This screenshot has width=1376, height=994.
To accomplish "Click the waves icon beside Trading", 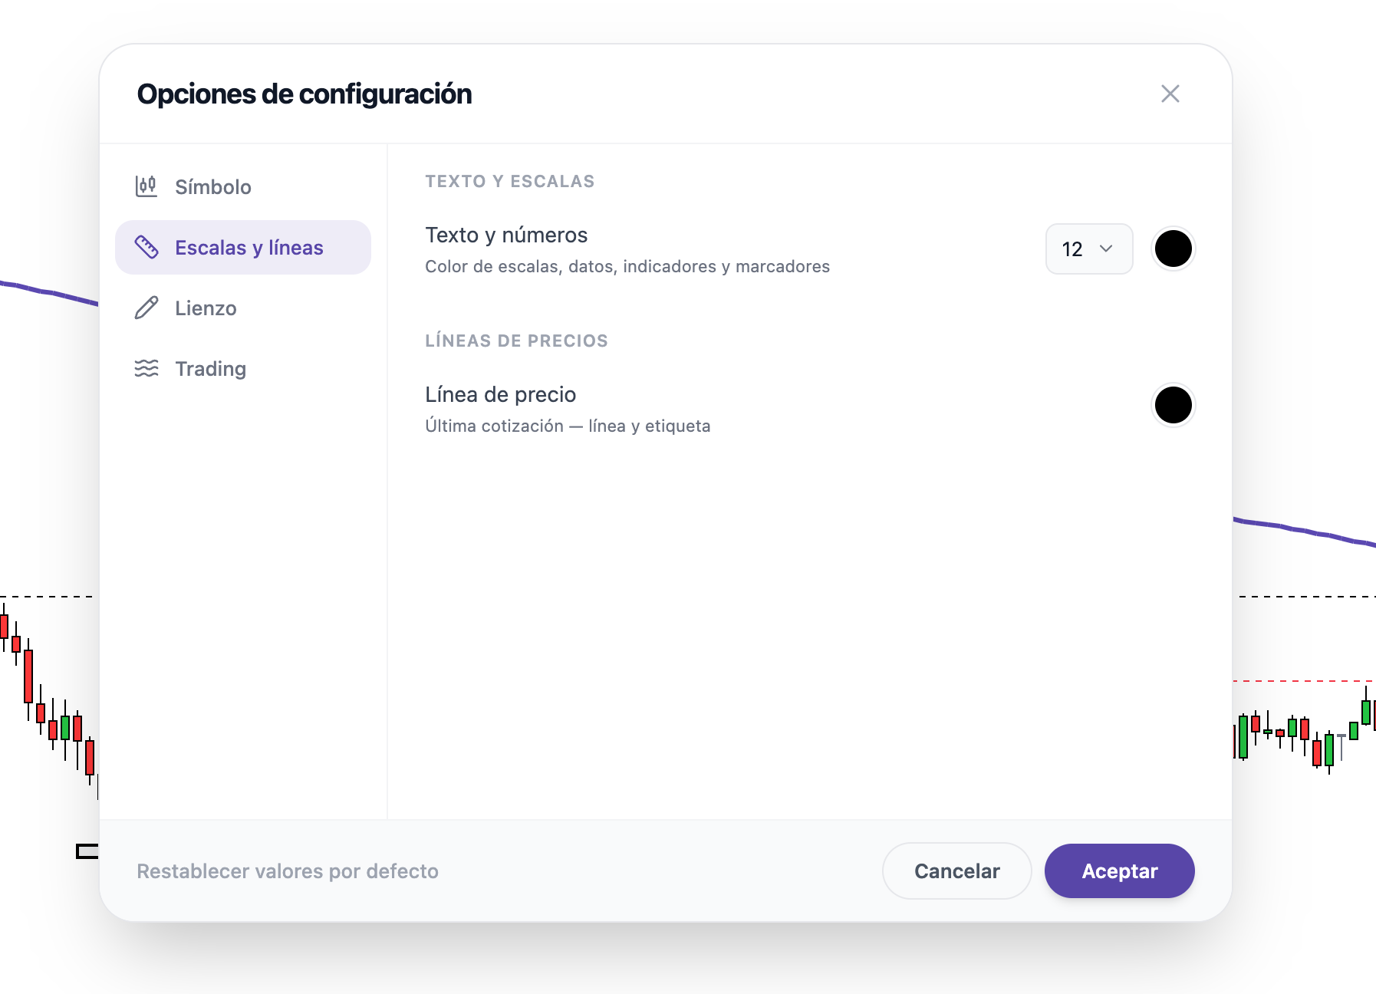I will click(x=146, y=368).
